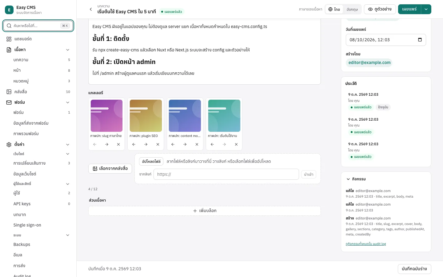Focus the https:// link input field
This screenshot has height=277, width=443.
pyautogui.click(x=226, y=174)
